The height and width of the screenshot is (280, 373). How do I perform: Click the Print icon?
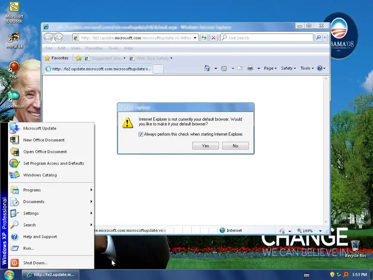(250, 68)
